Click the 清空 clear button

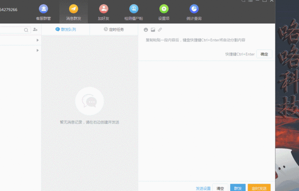pos(221,188)
